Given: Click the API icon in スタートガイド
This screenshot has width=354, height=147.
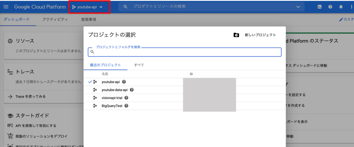Looking at the screenshot, I should point(10,126).
